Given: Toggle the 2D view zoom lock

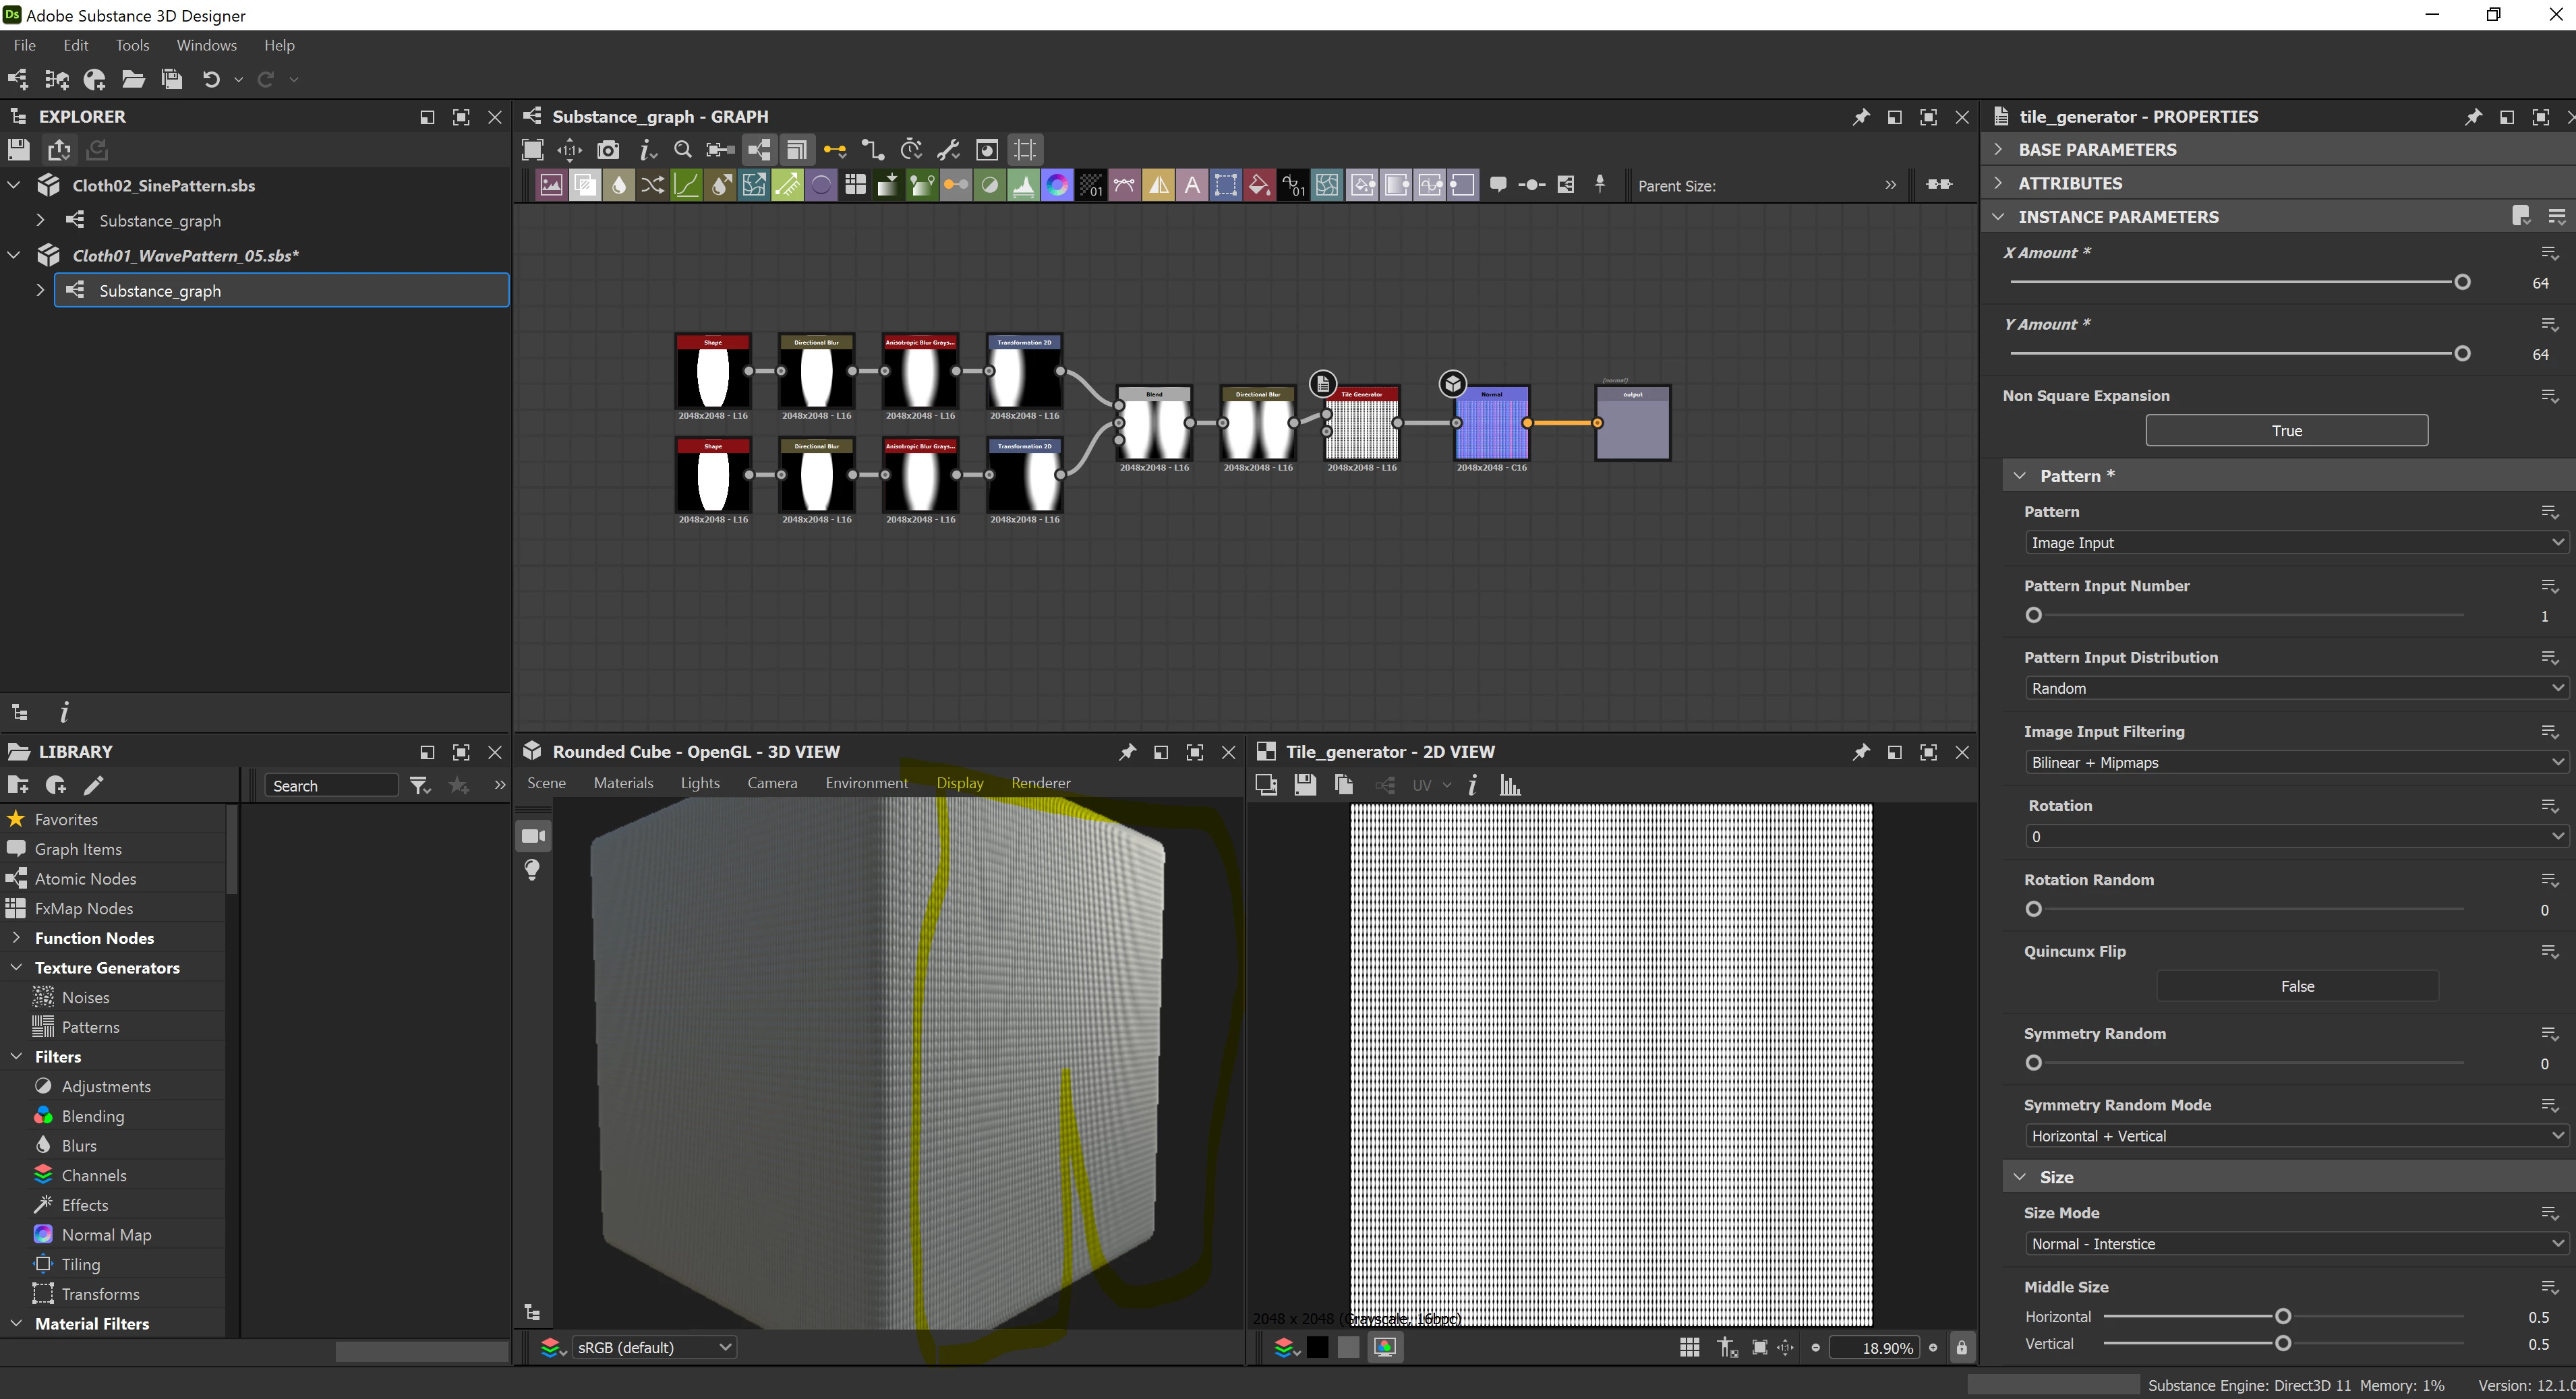Looking at the screenshot, I should 1961,1347.
